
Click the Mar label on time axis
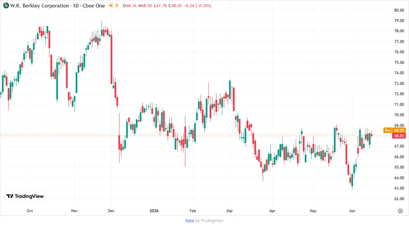pyautogui.click(x=229, y=211)
